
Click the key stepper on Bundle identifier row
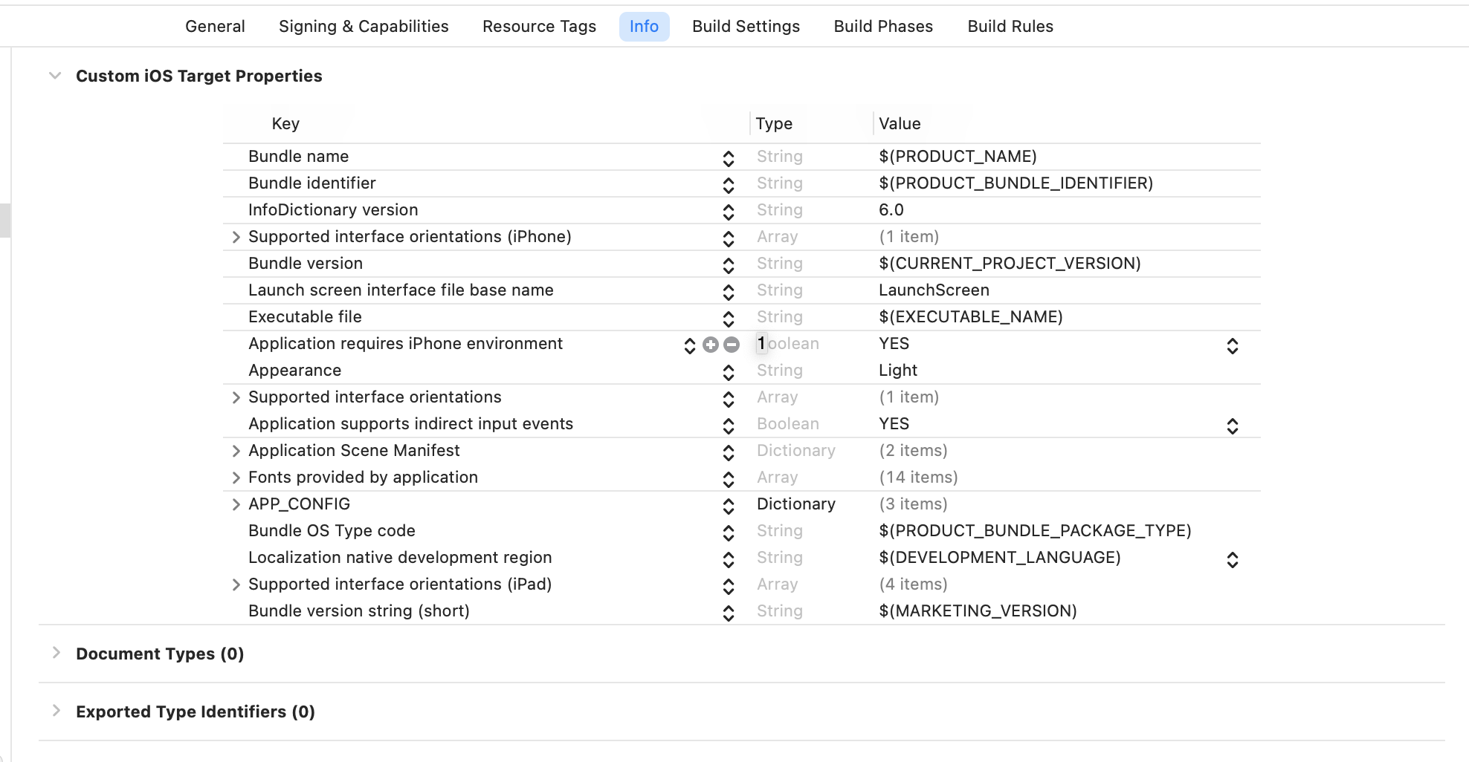728,185
